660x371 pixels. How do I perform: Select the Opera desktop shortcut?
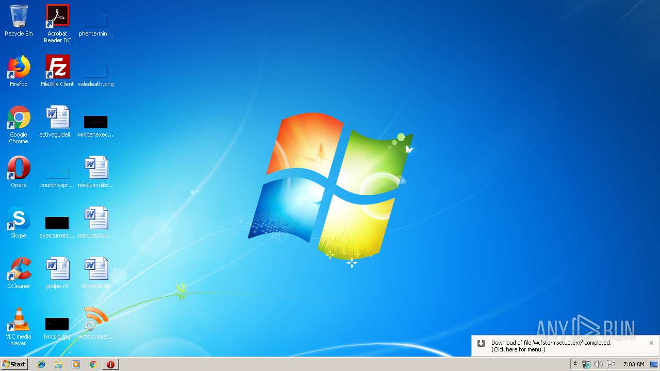[19, 172]
